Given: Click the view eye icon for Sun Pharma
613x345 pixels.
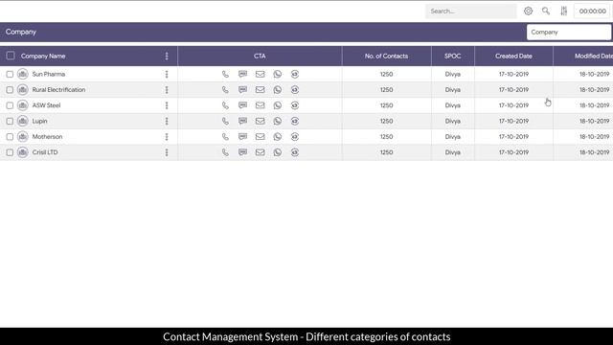Looking at the screenshot, I should 295,74.
